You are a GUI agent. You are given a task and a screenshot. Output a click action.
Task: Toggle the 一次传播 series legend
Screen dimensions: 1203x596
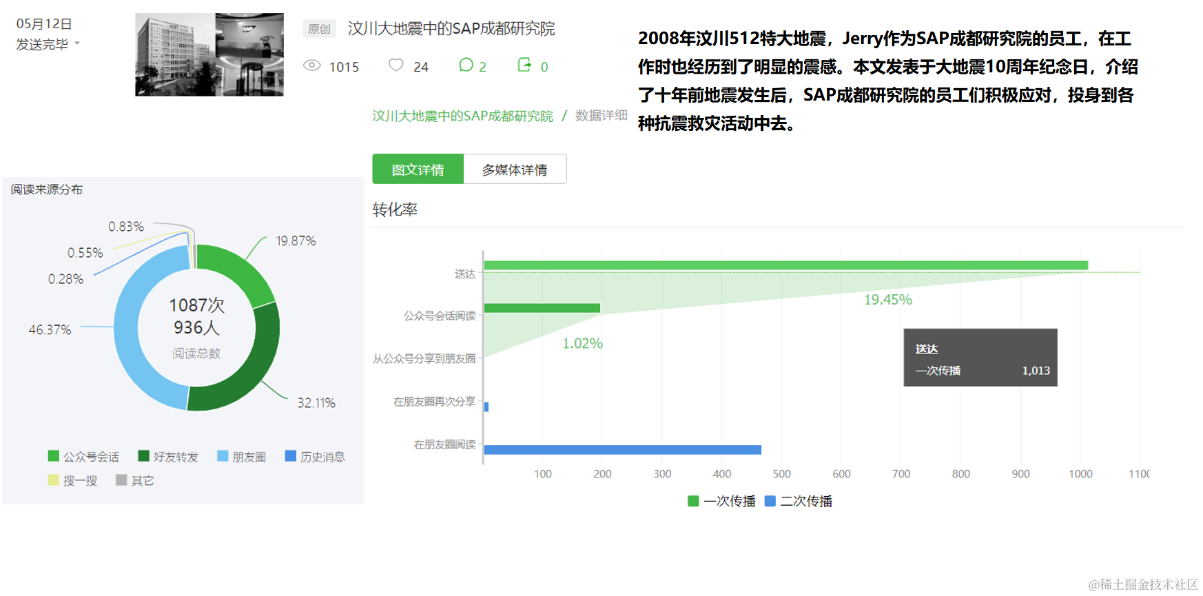point(721,501)
